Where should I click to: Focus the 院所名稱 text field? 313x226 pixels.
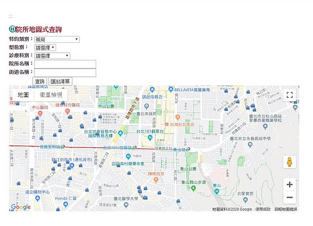pos(65,64)
